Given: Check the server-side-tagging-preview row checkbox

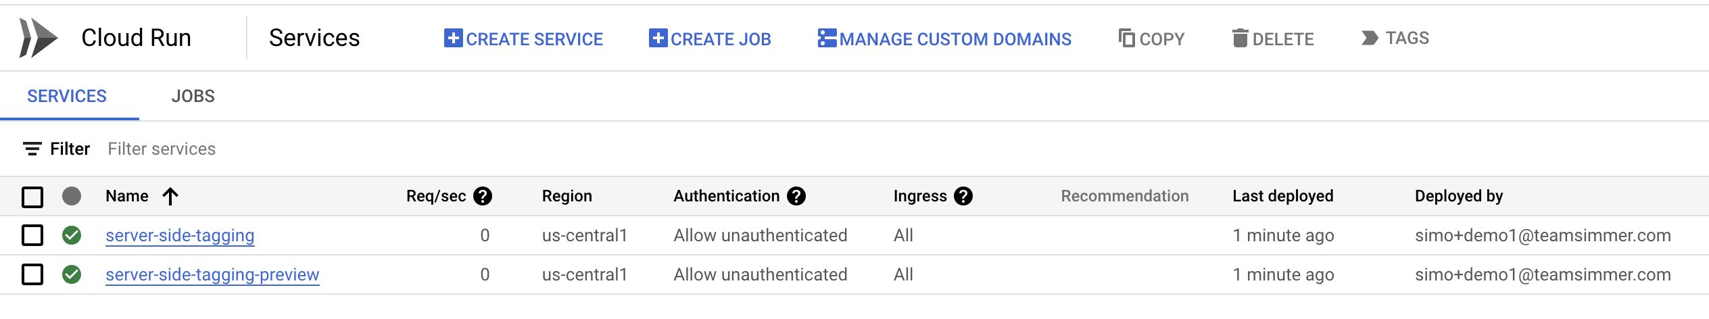Looking at the screenshot, I should [x=32, y=274].
